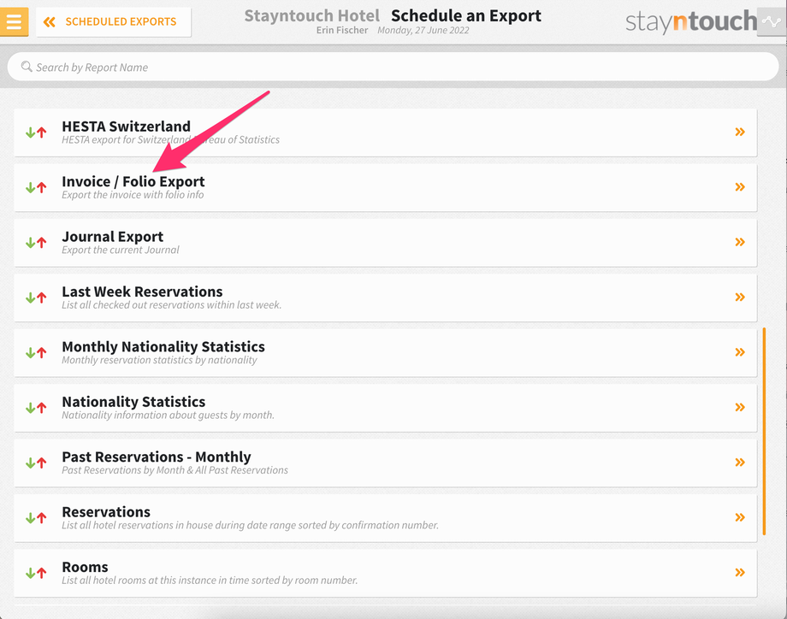Viewport: 787px width, 619px height.
Task: Click the Schedule an Export heading
Action: [465, 16]
